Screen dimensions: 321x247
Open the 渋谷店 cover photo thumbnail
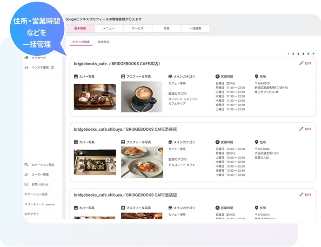point(95,162)
